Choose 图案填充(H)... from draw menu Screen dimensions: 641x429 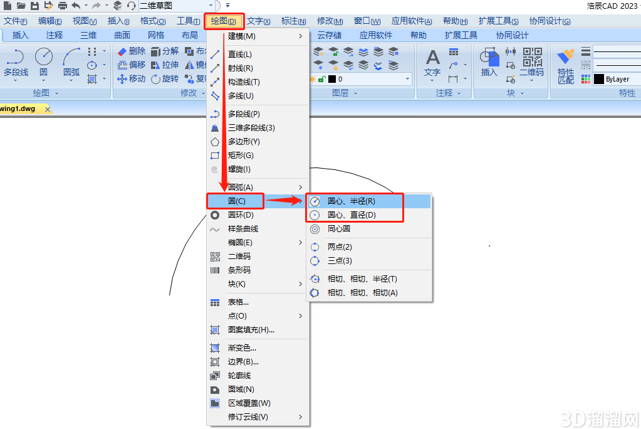coord(258,330)
